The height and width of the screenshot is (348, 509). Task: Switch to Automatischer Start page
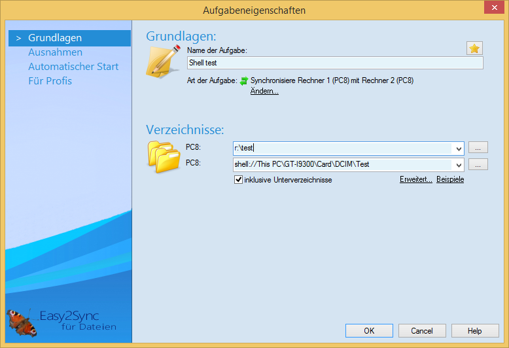73,67
